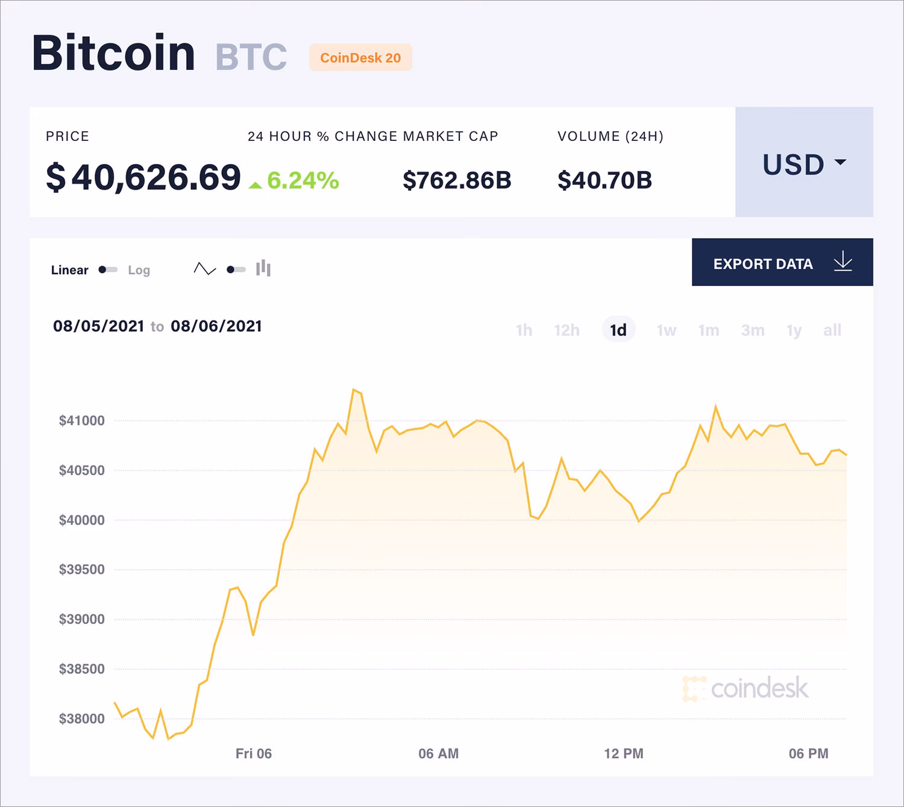The width and height of the screenshot is (904, 807).
Task: Click the Export Data button
Action: (763, 263)
